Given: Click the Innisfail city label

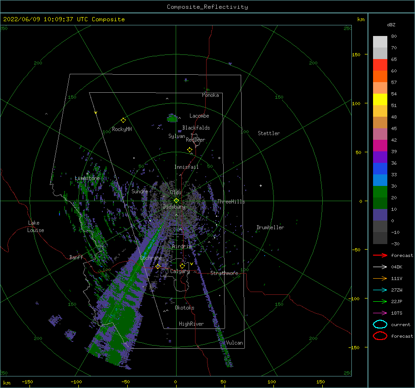Looking at the screenshot, I should [186, 167].
